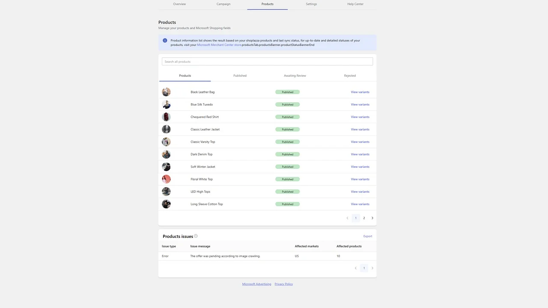Switch to the Published tab
This screenshot has width=548, height=308.
(x=240, y=75)
